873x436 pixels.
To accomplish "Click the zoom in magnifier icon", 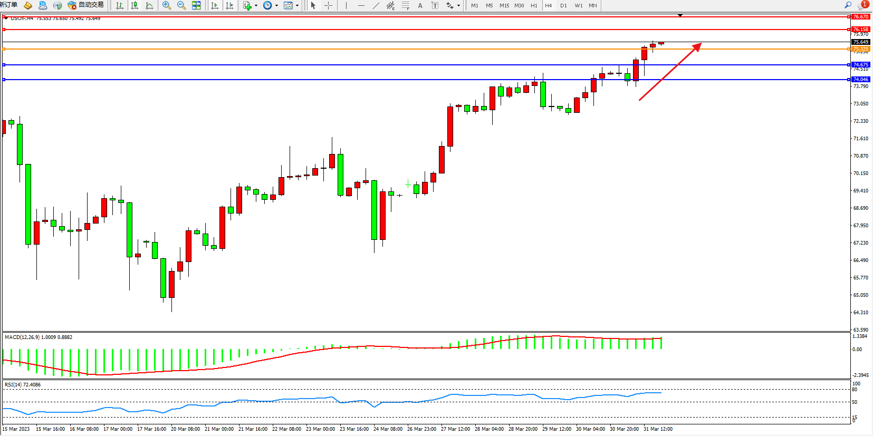I will pyautogui.click(x=167, y=5).
